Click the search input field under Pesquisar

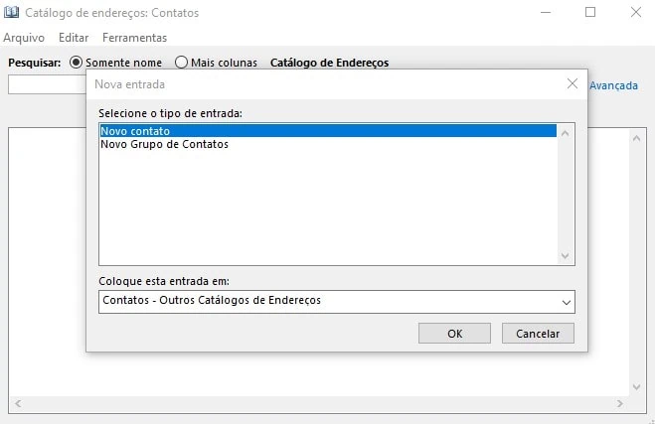pos(47,85)
